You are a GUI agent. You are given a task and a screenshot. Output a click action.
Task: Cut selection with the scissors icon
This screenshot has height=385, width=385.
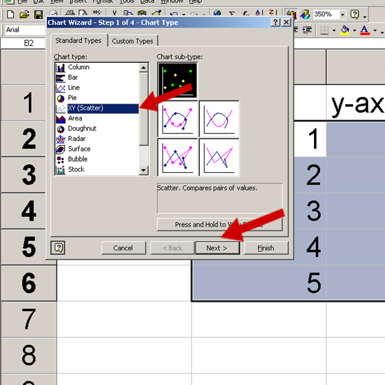114,13
